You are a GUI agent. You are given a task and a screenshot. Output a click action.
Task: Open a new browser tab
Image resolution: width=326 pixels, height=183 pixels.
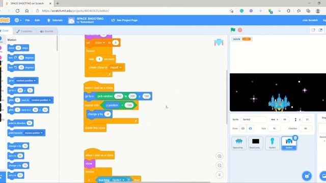click(58, 4)
